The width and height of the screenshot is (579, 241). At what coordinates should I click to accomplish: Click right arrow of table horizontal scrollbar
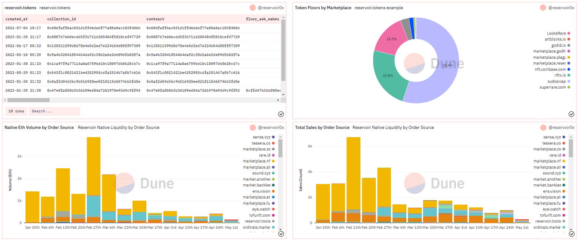point(279,100)
